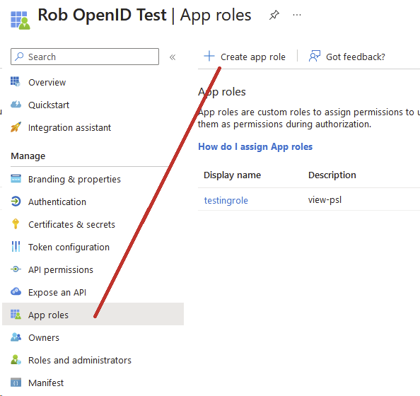The image size is (420, 396).
Task: Open Integration assistant
Action: [69, 127]
